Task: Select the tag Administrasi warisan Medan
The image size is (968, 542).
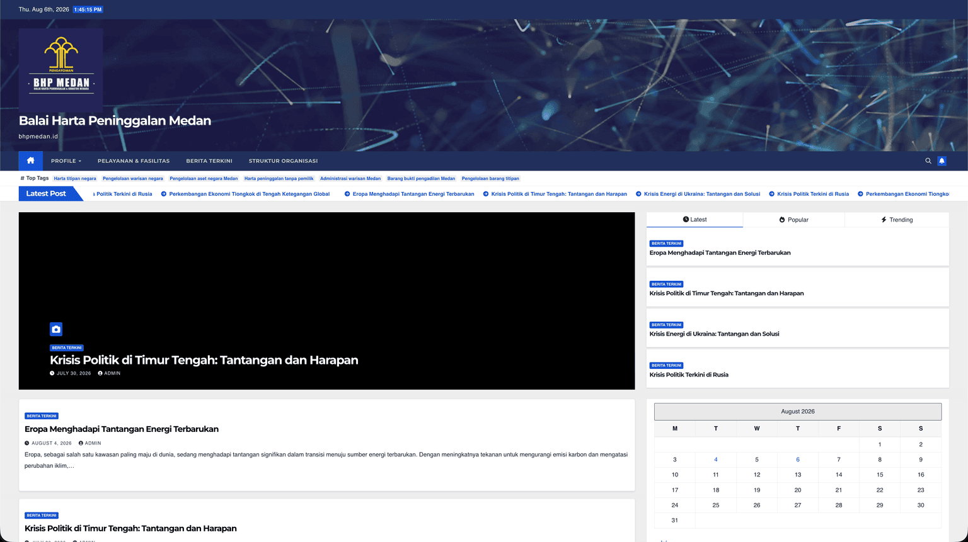Action: coord(350,179)
